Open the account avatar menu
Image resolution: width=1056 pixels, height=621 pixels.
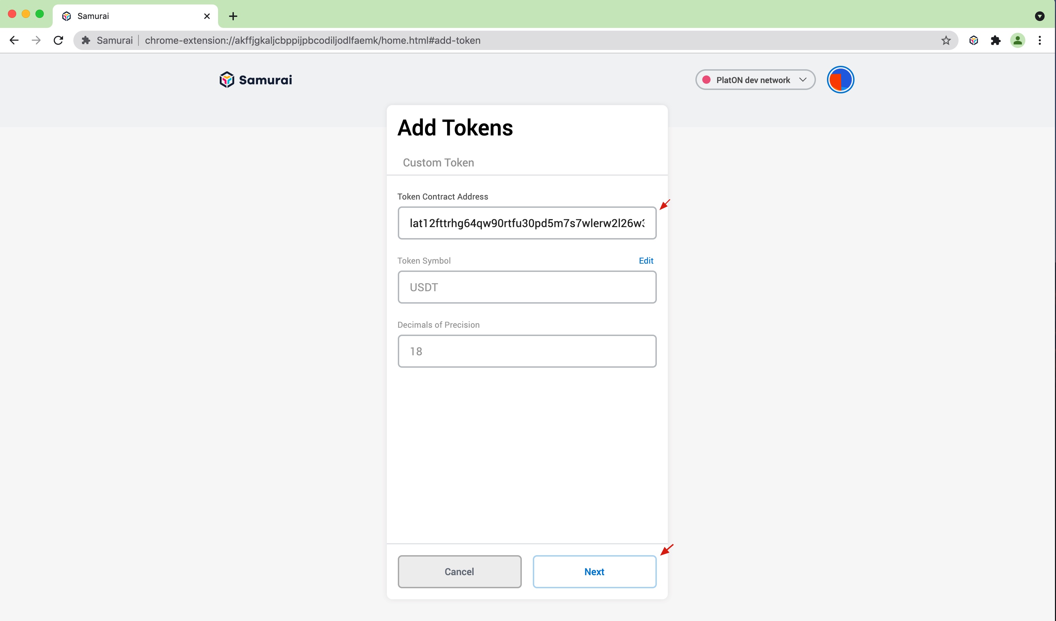pyautogui.click(x=840, y=80)
